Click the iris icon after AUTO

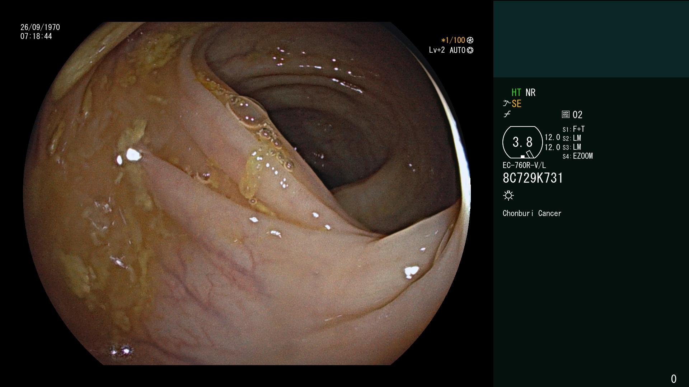(x=470, y=50)
